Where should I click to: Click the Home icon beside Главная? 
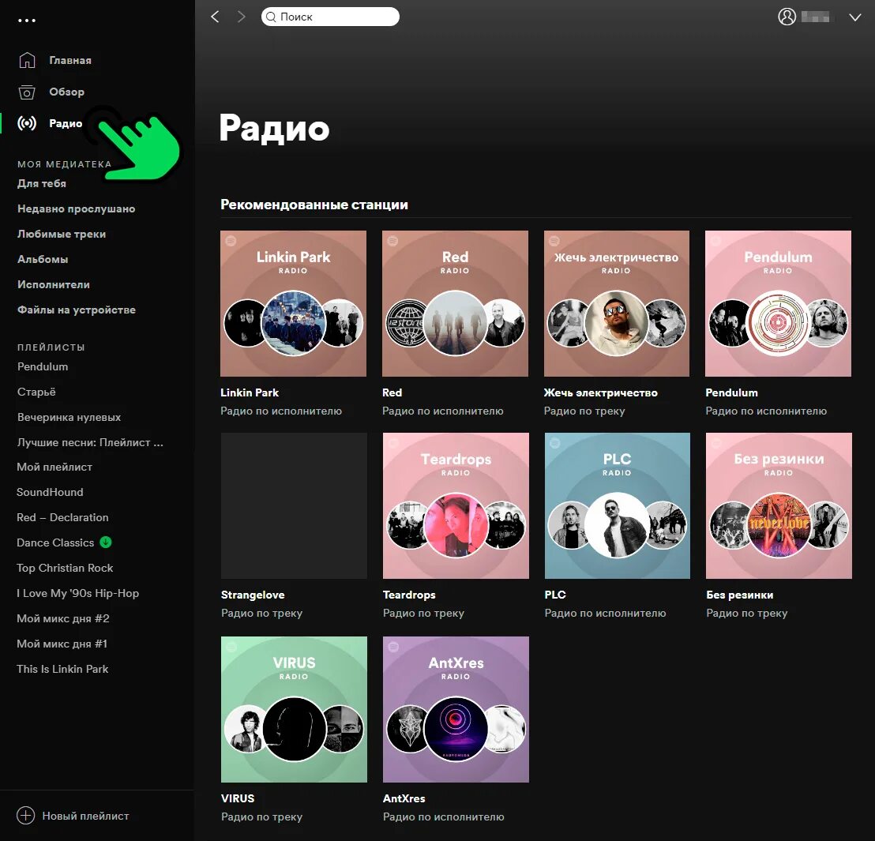pyautogui.click(x=27, y=60)
